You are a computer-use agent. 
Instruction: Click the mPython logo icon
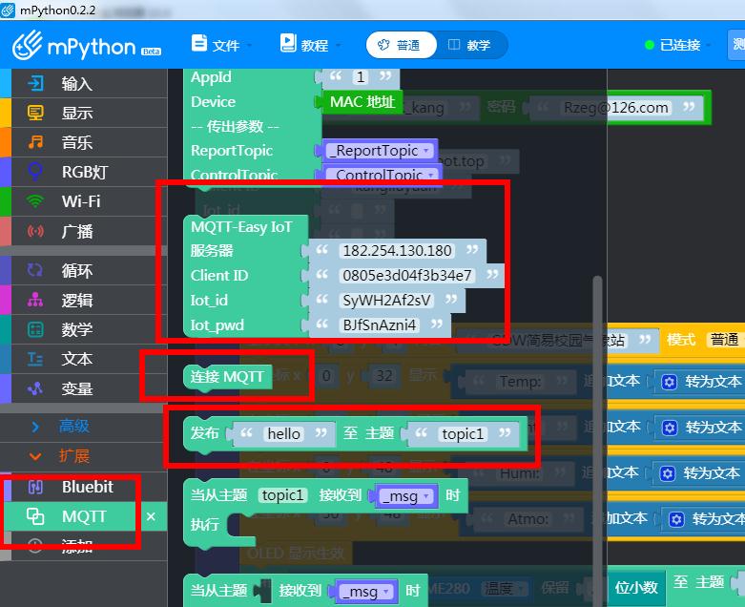(x=27, y=45)
